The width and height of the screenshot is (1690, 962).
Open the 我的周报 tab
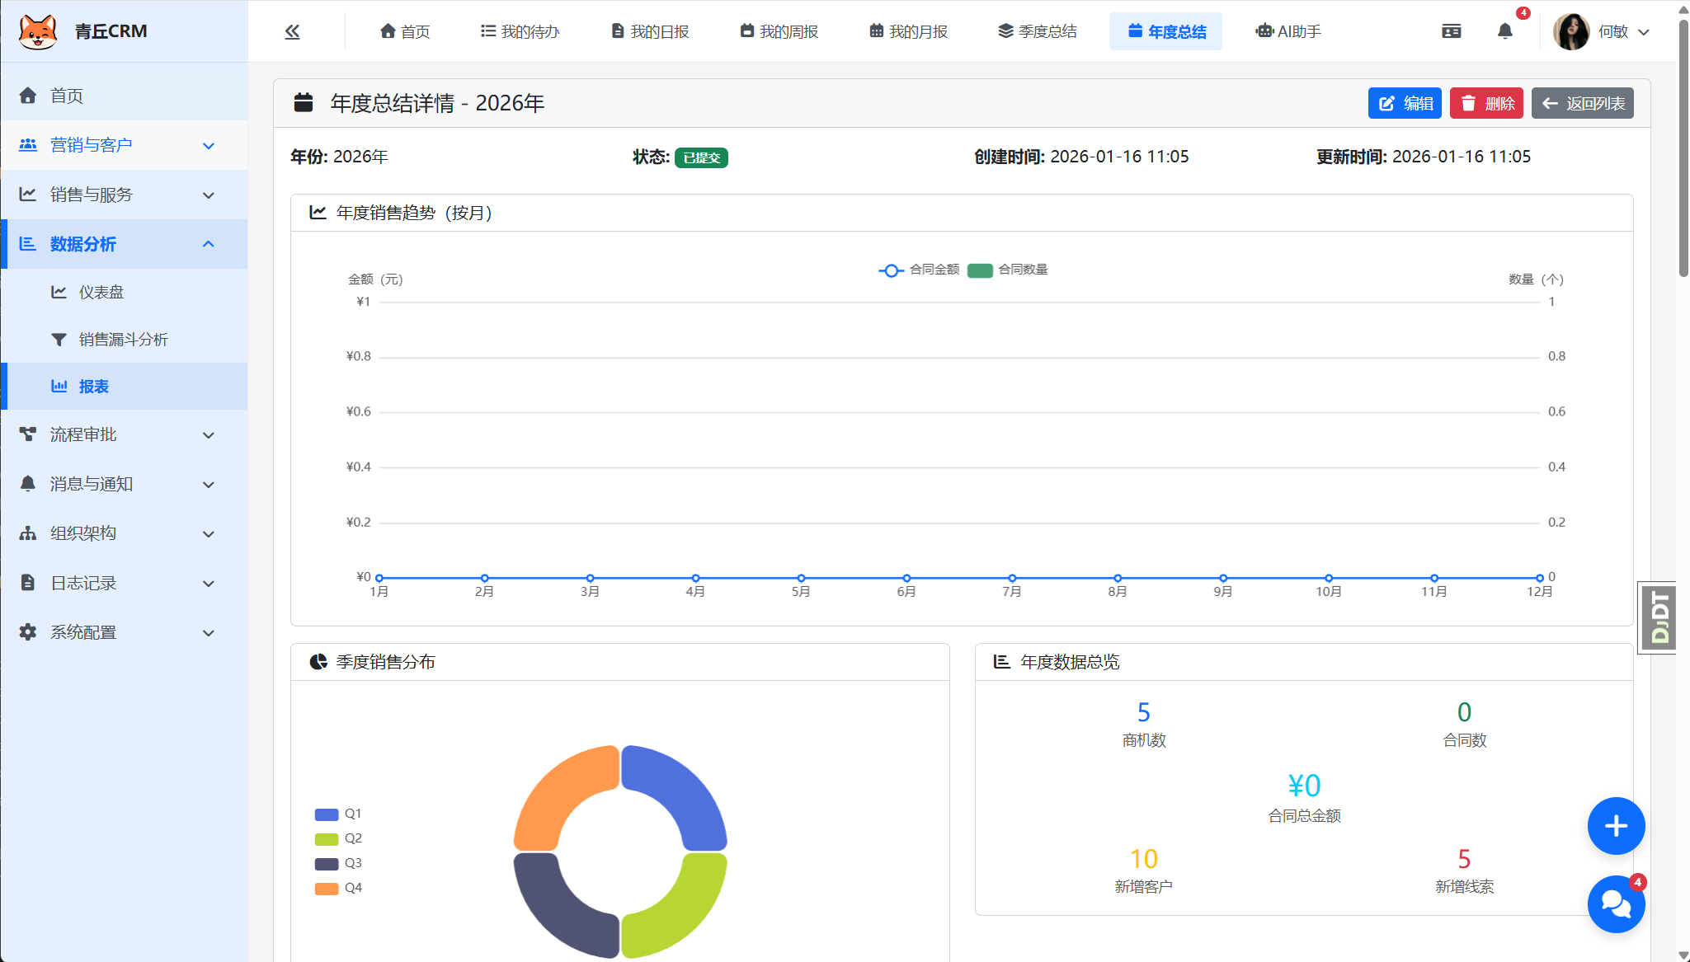click(779, 31)
